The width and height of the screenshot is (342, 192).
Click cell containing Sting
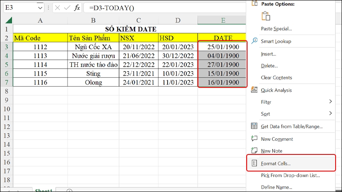(93, 73)
